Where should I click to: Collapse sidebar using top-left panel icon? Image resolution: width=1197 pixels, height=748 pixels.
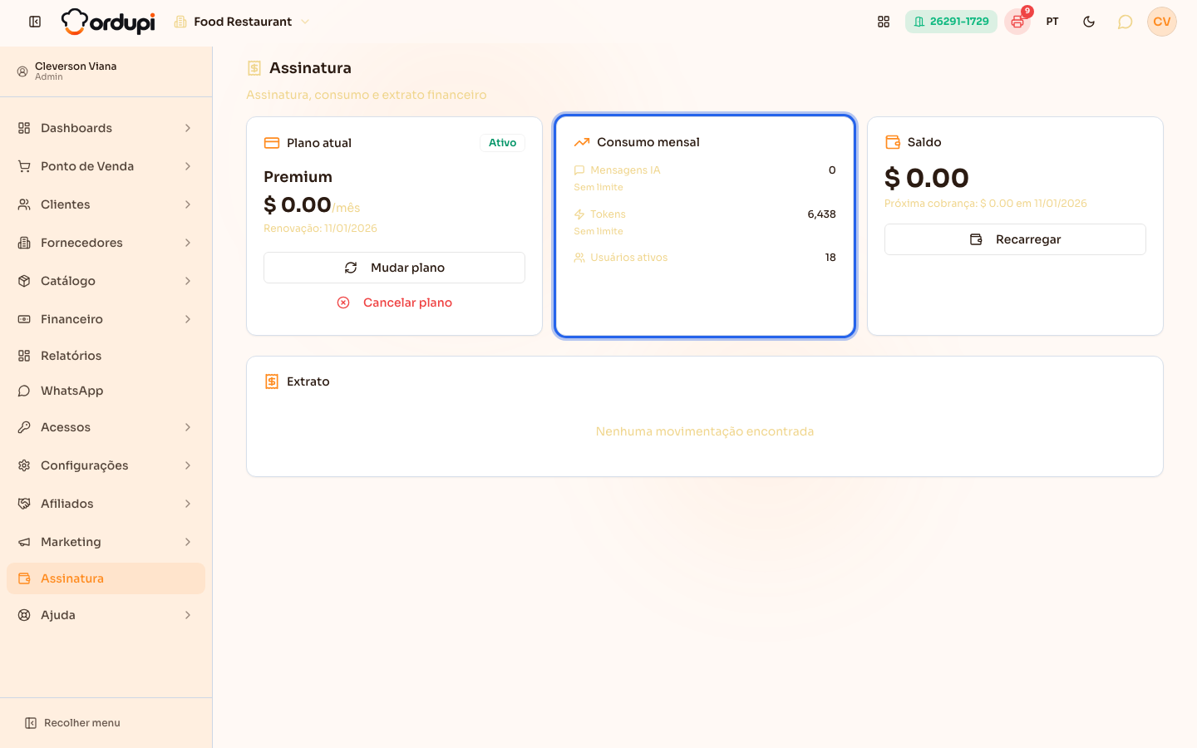(35, 22)
